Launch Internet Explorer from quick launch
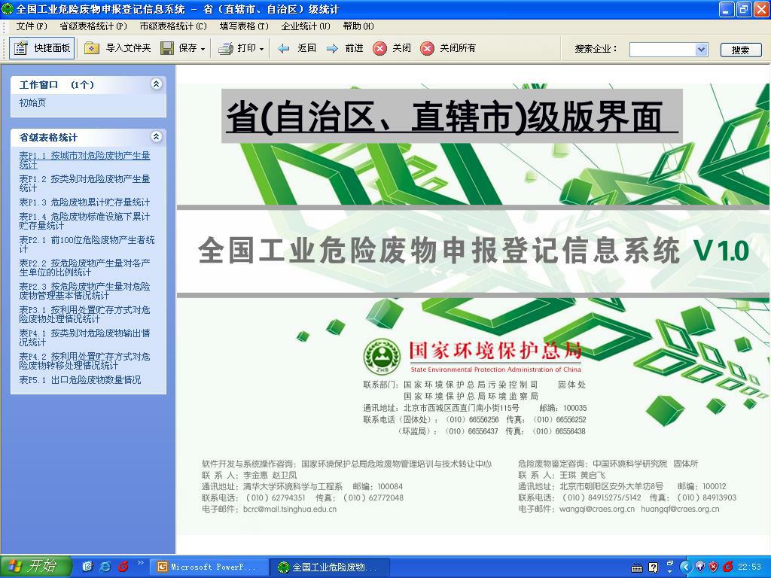 105,567
